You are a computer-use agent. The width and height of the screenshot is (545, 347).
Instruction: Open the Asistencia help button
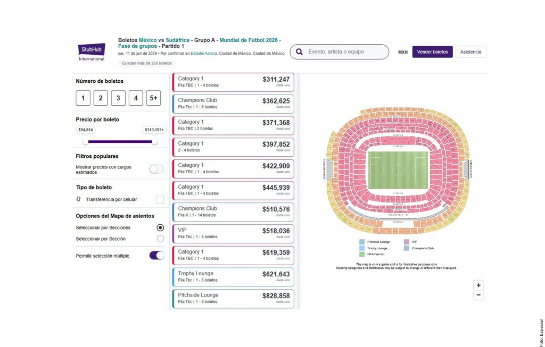coord(470,52)
